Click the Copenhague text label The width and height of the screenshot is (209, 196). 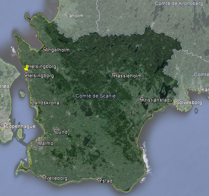[x=20, y=126]
